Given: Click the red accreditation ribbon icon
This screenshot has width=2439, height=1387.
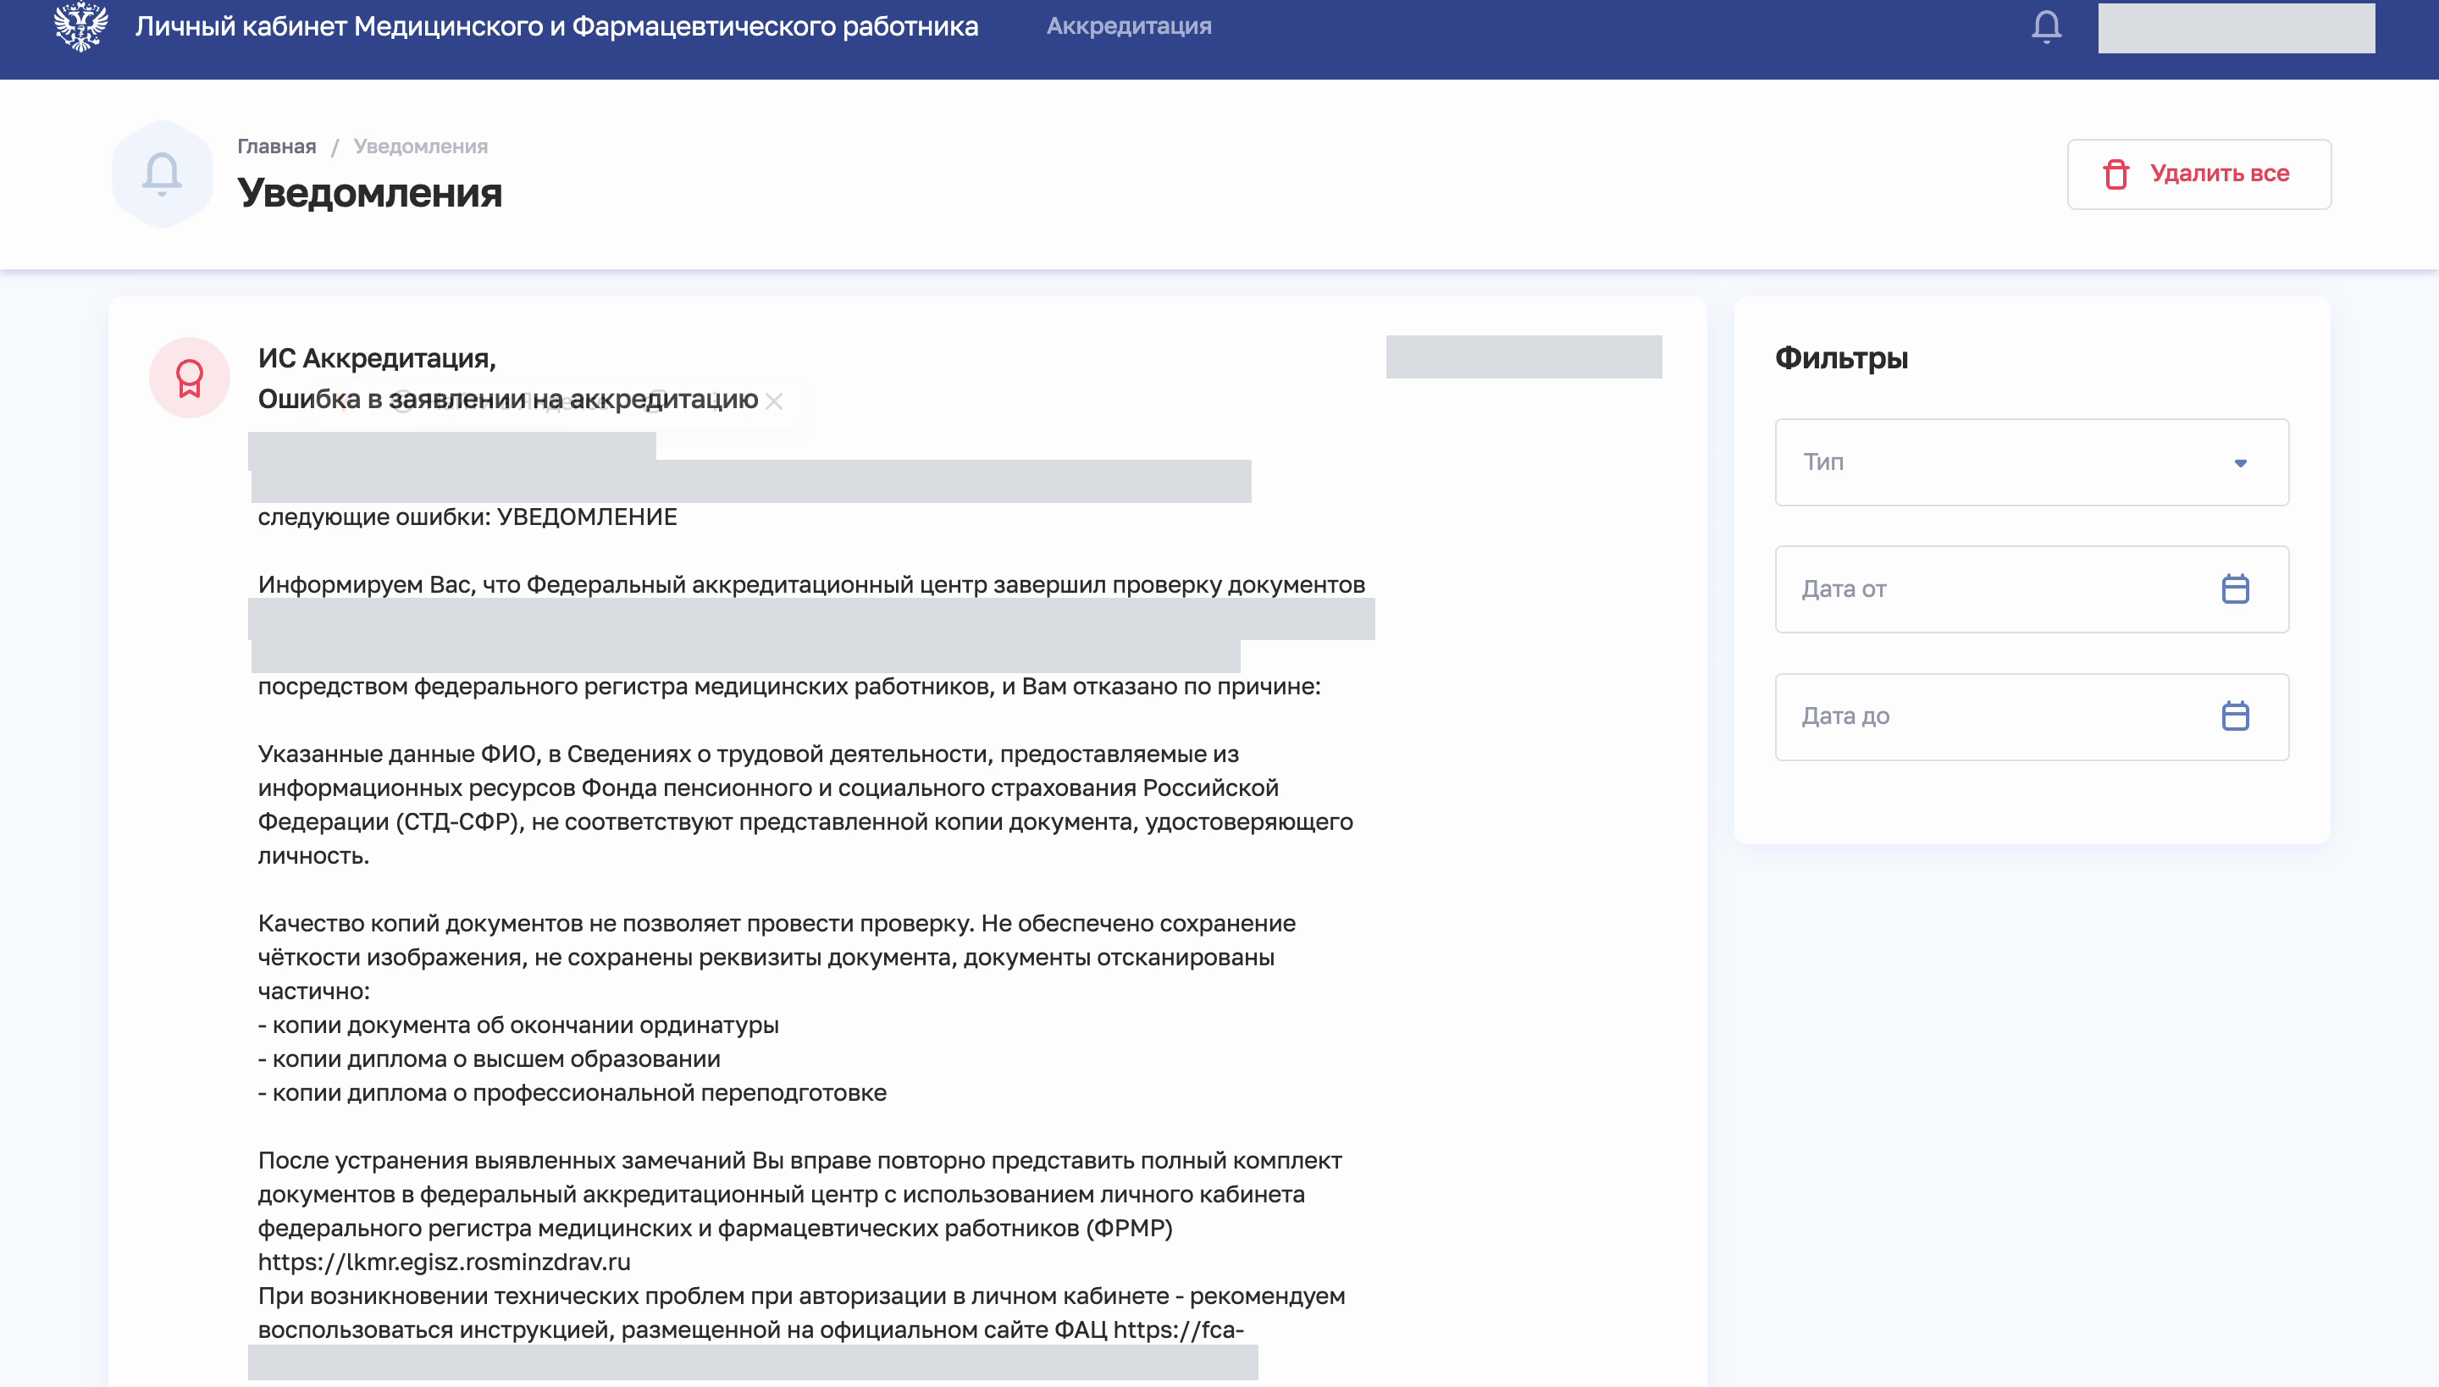Looking at the screenshot, I should 190,378.
